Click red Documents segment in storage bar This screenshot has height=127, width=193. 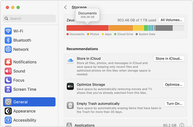pyautogui.click(x=87, y=28)
